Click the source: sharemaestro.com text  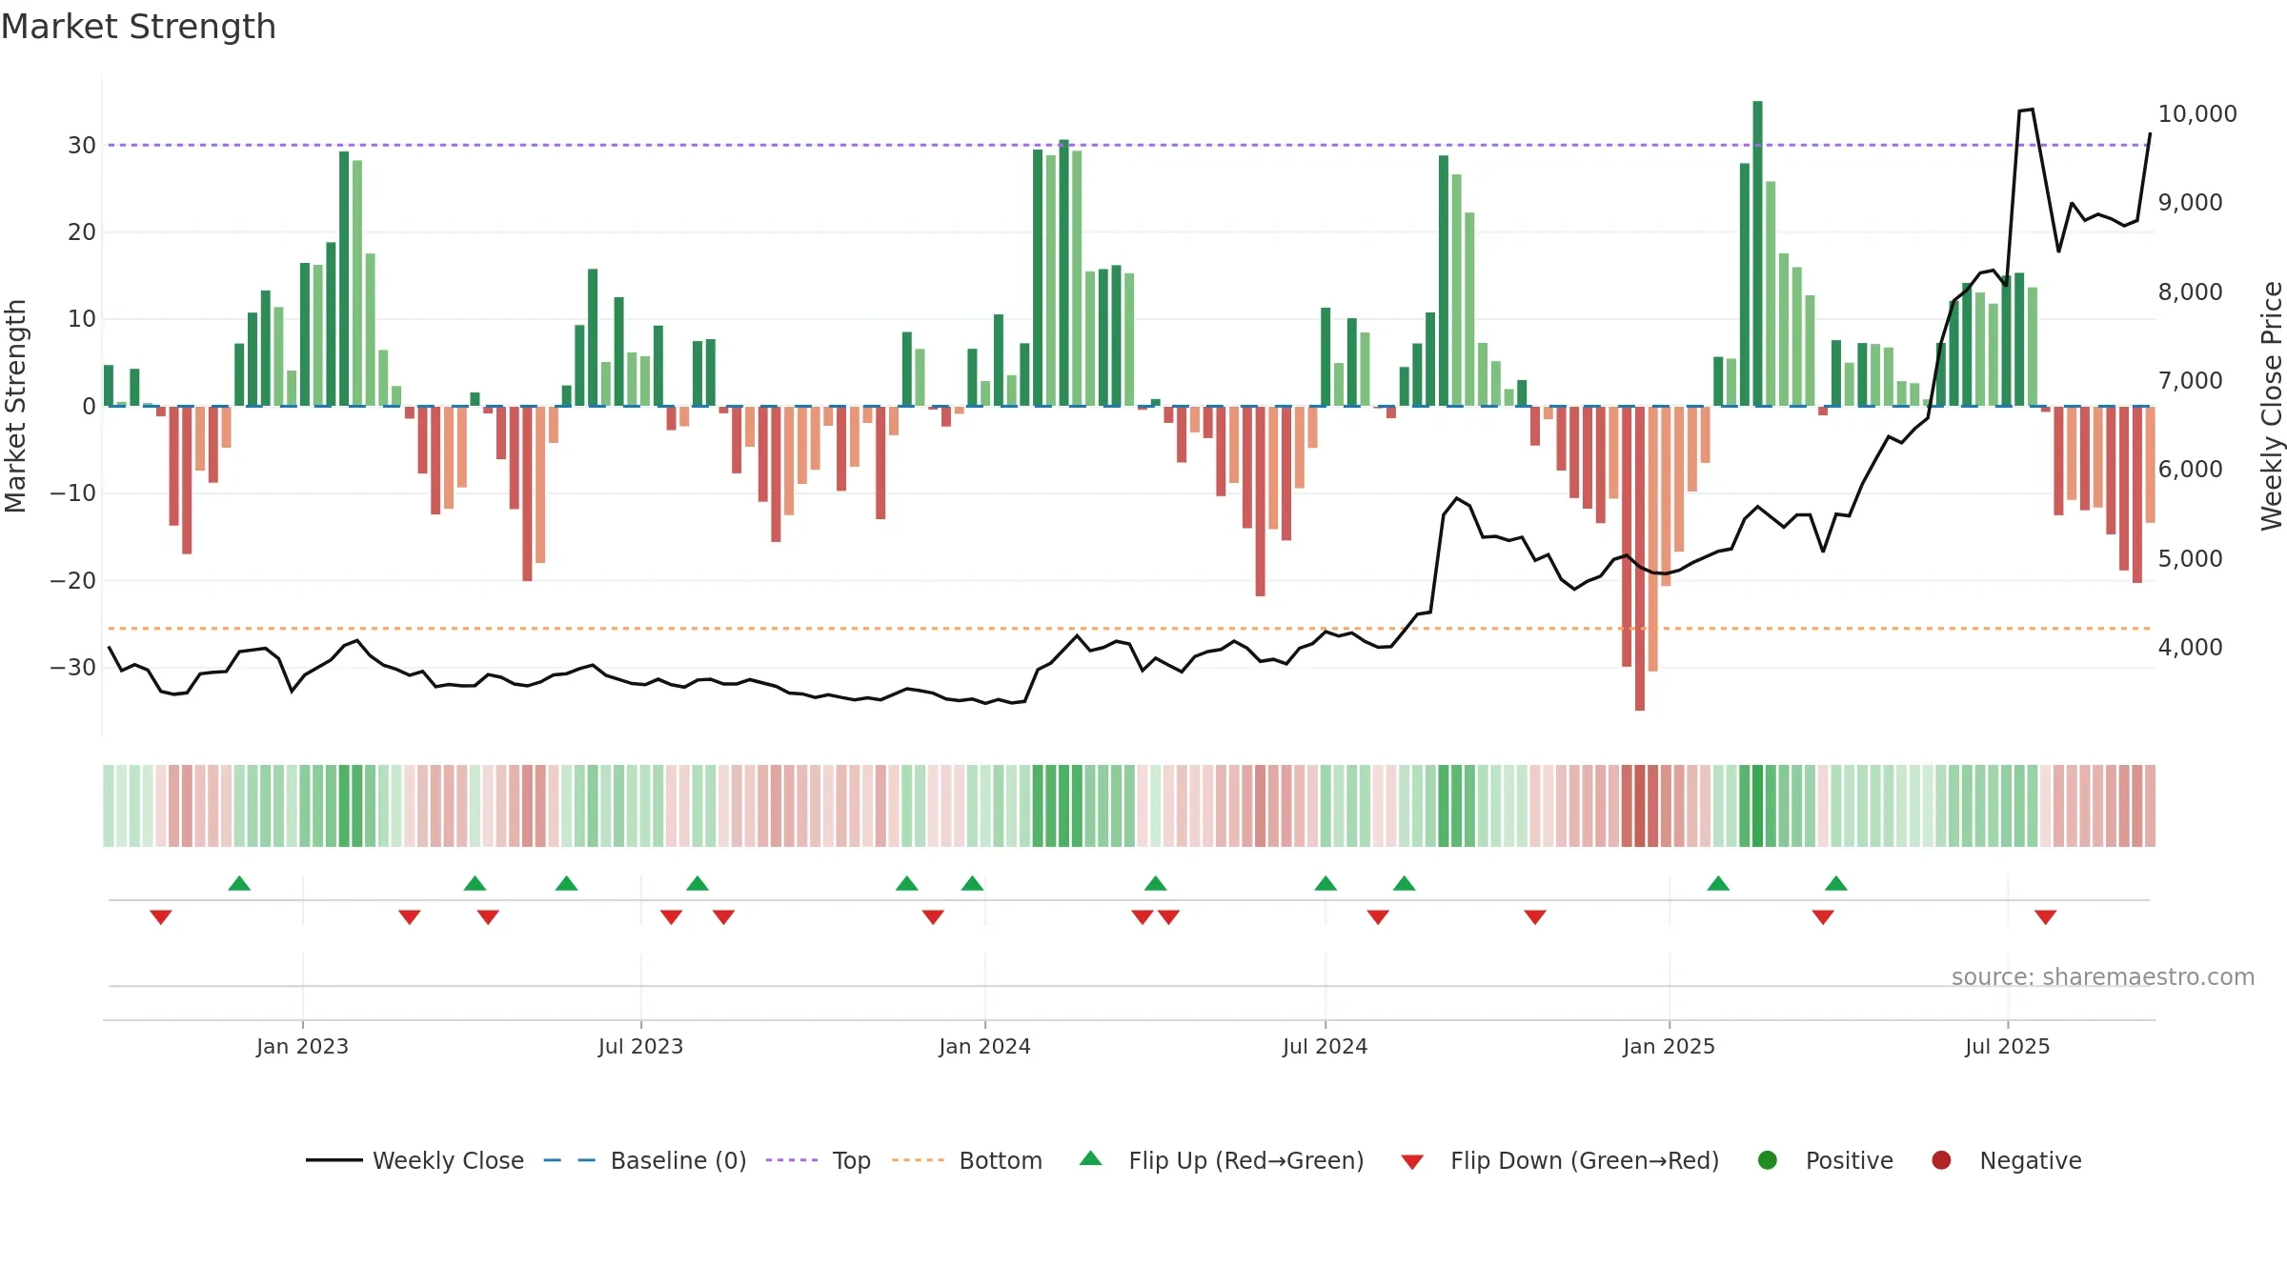tap(2103, 976)
